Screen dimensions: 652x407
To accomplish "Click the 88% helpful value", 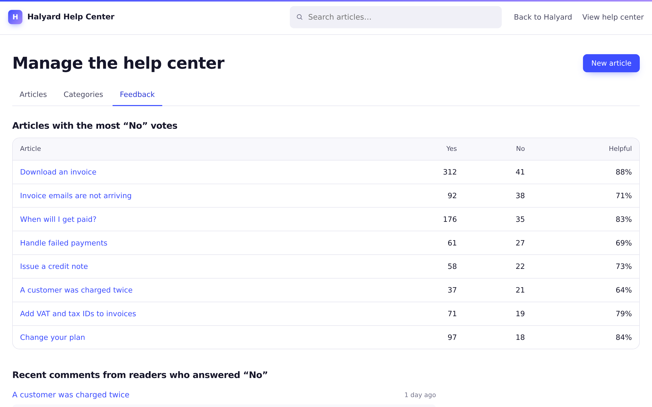I will [x=623, y=172].
